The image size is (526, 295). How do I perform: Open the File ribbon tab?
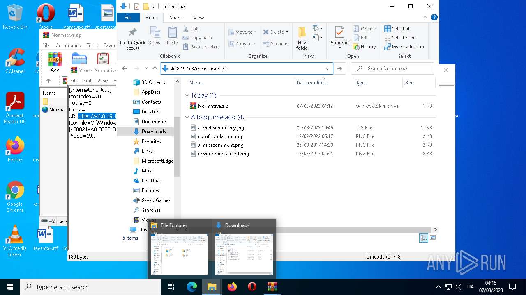128,18
